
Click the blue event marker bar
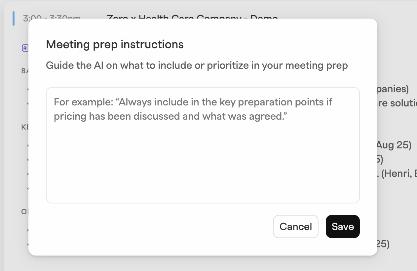coord(13,18)
